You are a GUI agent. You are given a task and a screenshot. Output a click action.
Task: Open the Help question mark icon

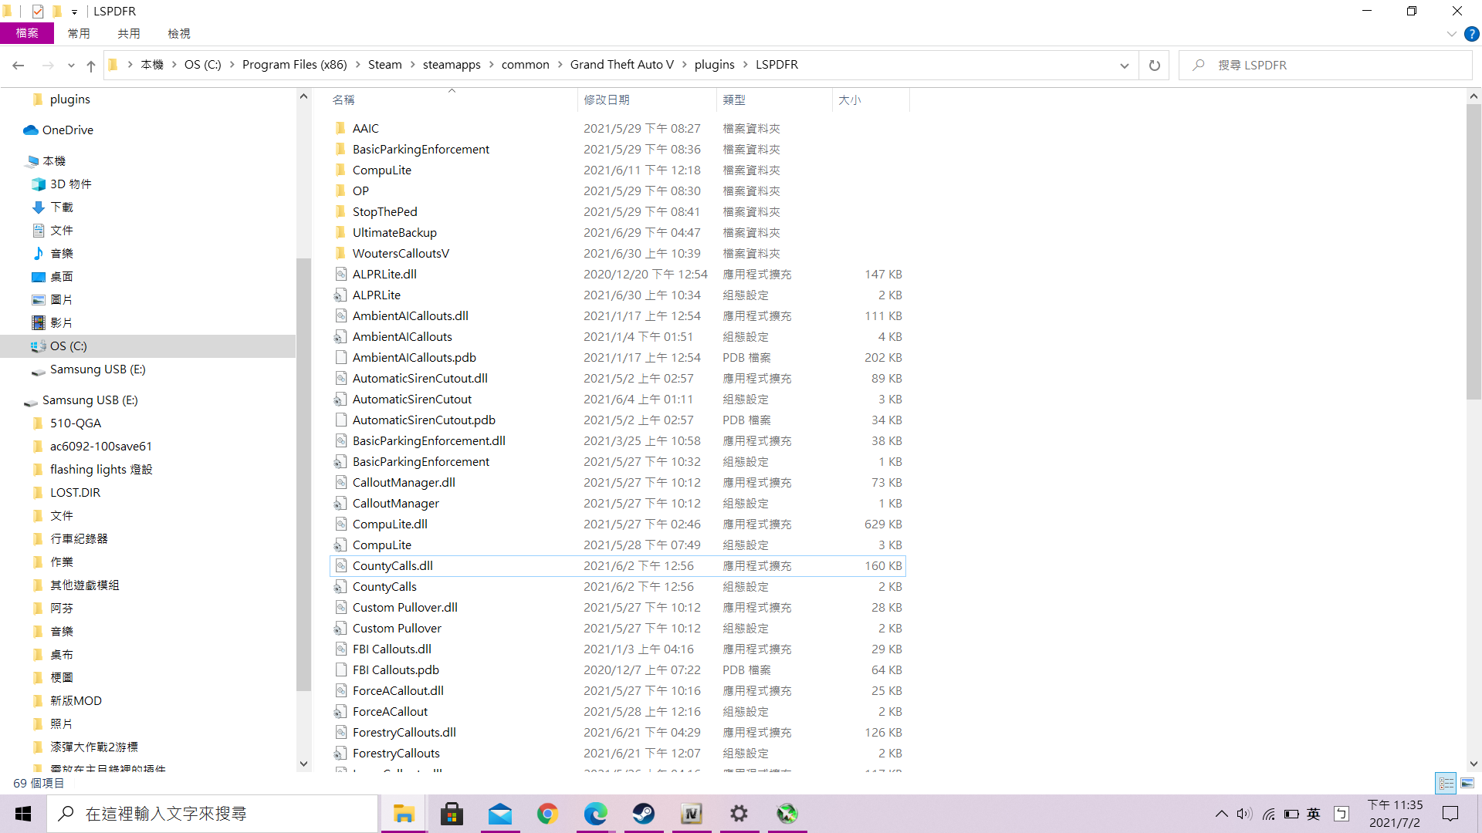pos(1471,34)
